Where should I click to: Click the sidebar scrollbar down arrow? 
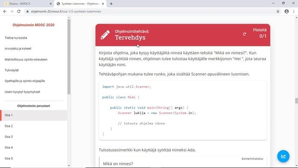click(x=69, y=166)
